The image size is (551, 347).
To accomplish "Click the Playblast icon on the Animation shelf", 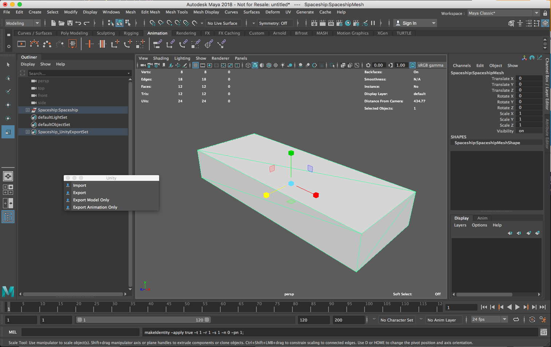I will (21, 44).
